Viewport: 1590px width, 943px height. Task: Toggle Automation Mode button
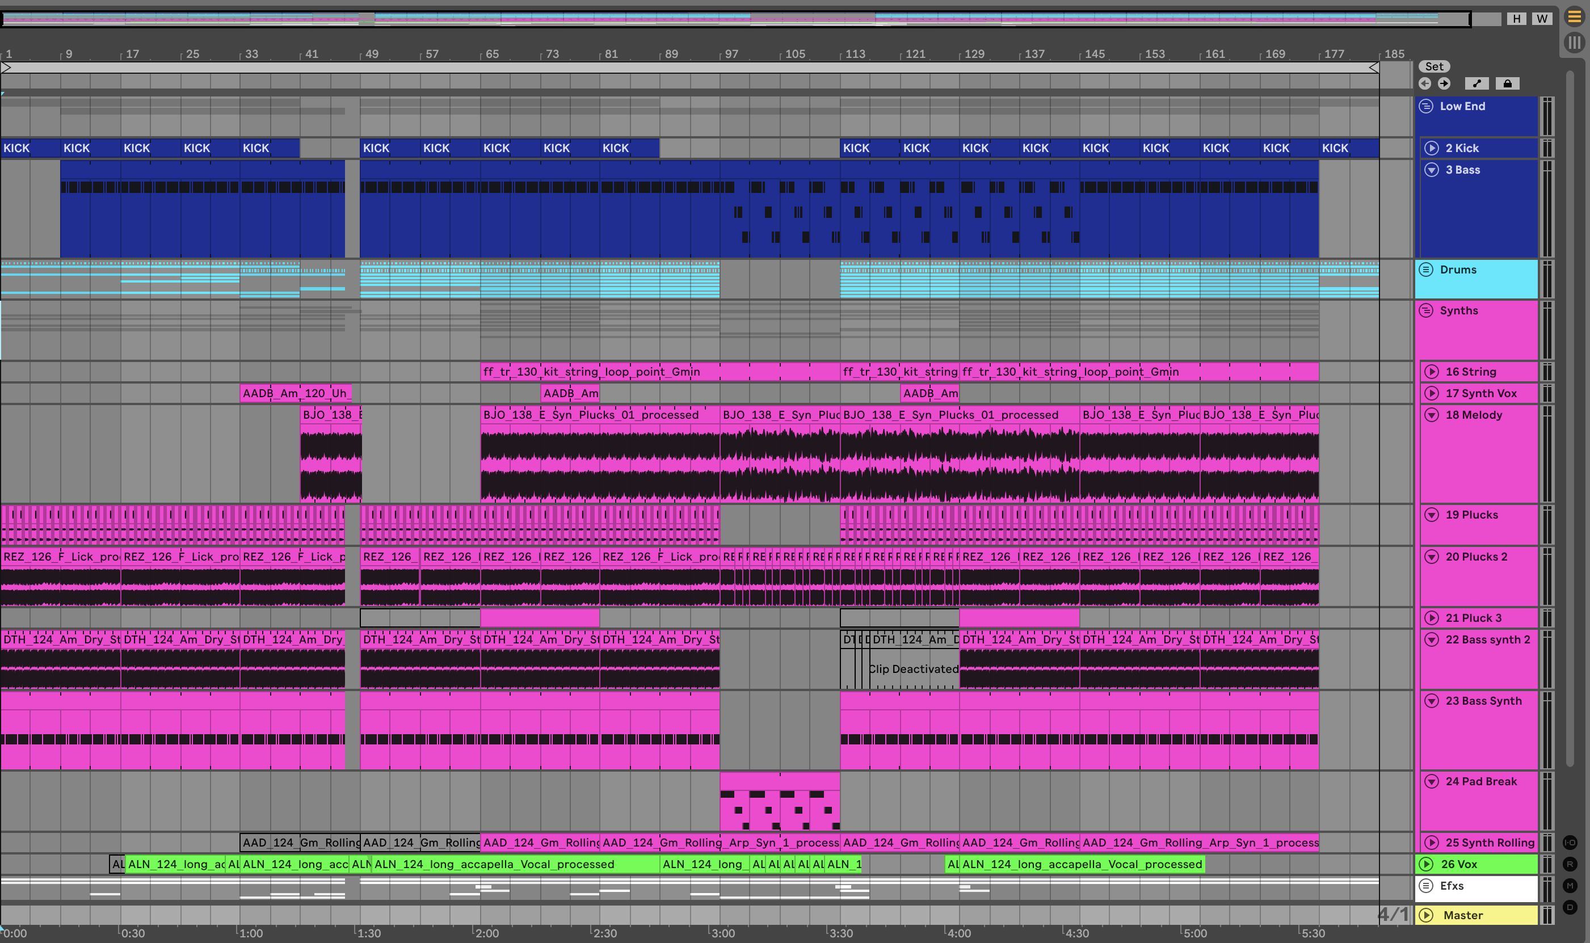click(x=1477, y=83)
